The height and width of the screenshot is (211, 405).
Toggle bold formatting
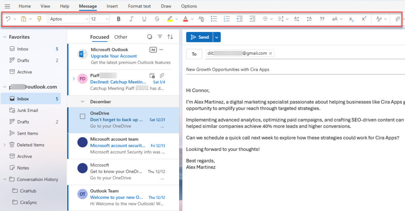tap(119, 19)
